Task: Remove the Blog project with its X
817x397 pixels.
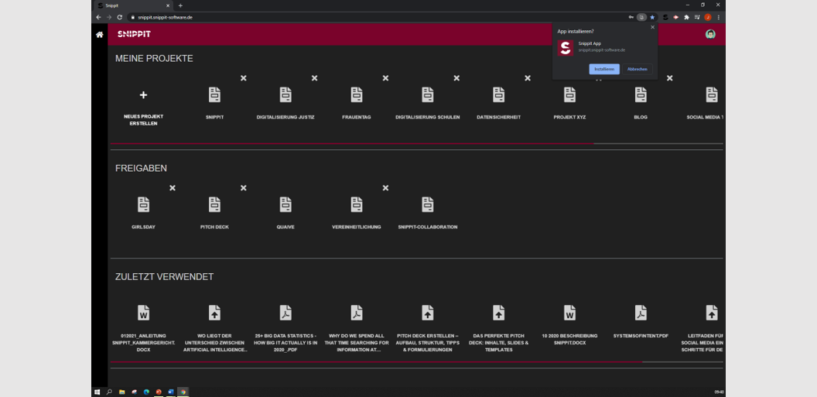Action: 669,78
